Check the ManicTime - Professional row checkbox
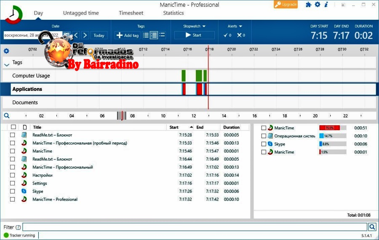Screen dimensions: 379x240 click(12, 199)
